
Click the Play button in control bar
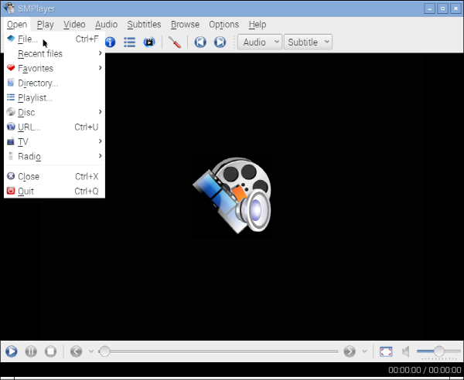(12, 351)
